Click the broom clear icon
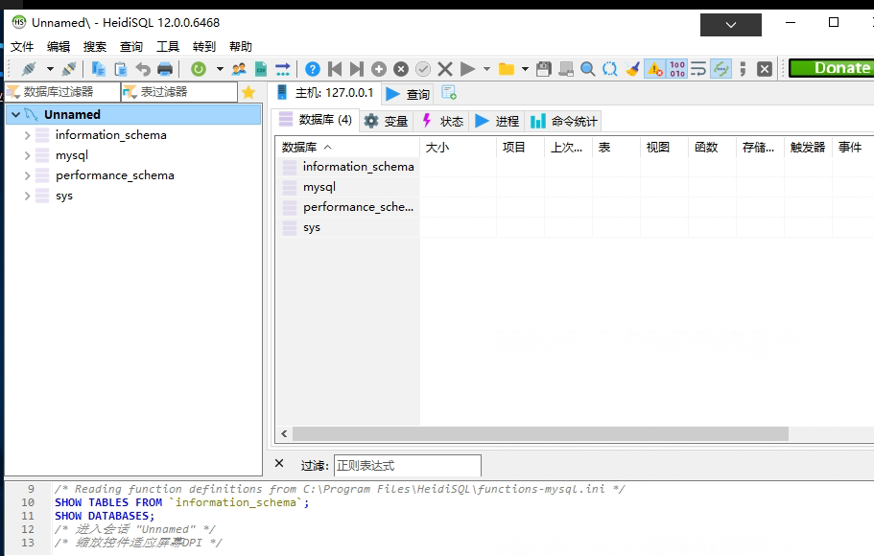This screenshot has height=556, width=874. (x=632, y=69)
